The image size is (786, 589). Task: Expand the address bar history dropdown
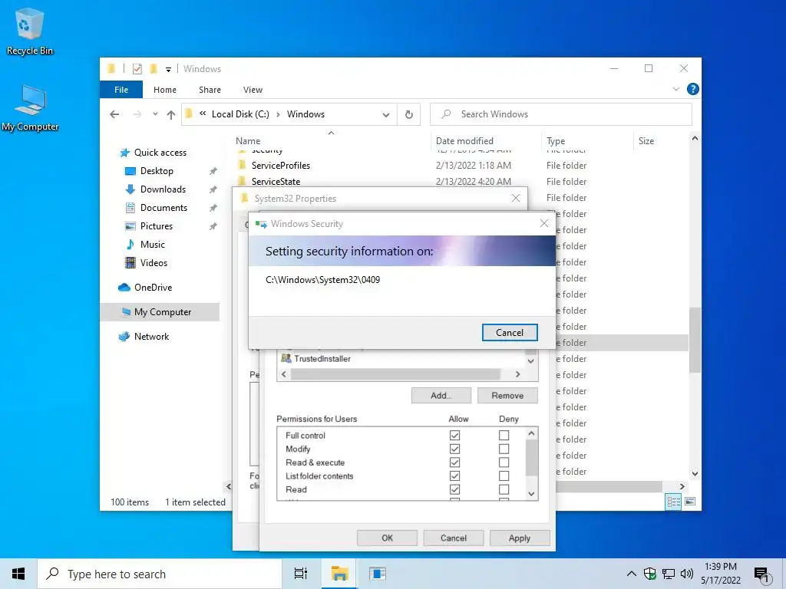[386, 115]
